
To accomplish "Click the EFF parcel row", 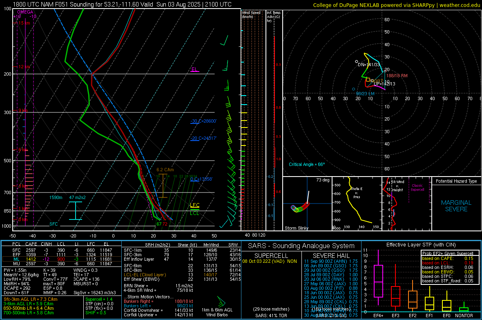I will (62, 255).
